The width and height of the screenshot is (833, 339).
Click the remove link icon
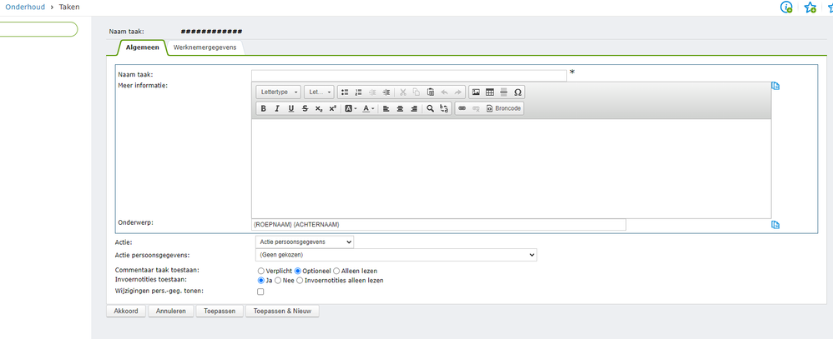click(x=476, y=108)
